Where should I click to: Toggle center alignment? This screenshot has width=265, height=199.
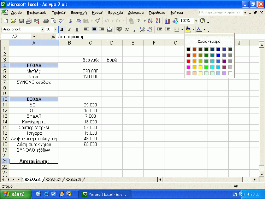tap(94, 30)
